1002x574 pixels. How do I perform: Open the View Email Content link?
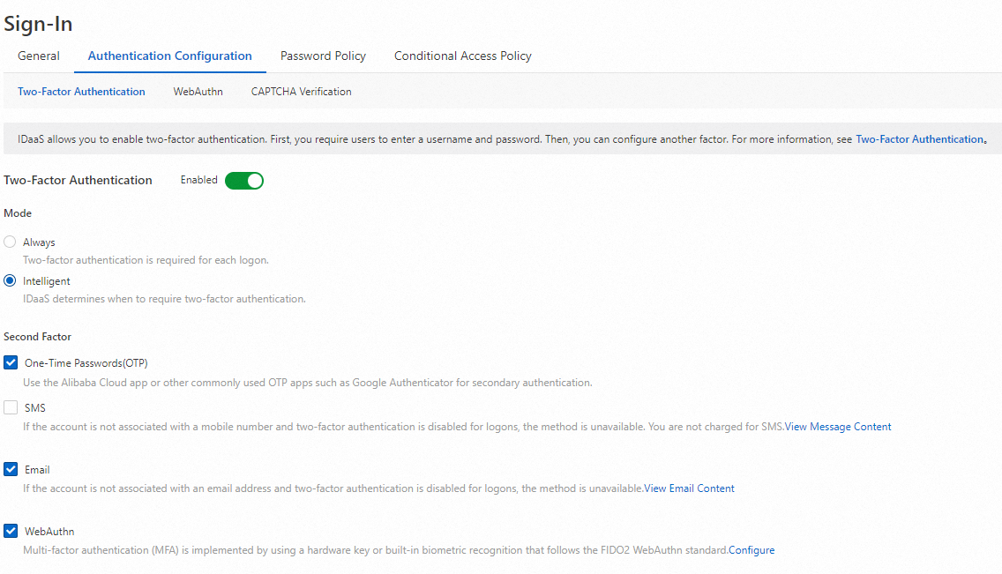tap(689, 488)
